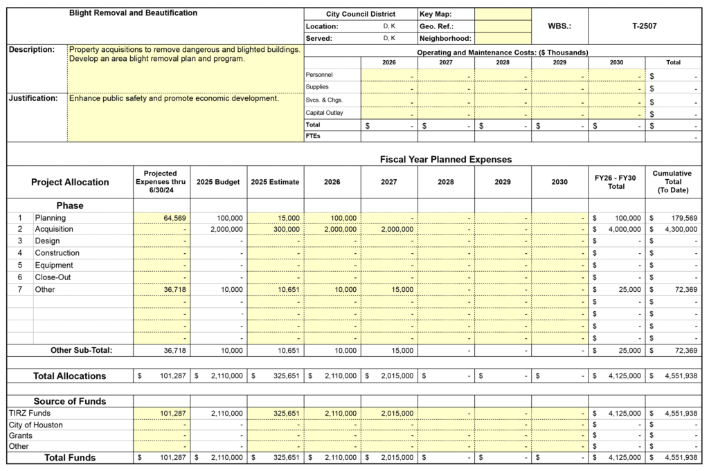
Task: Select the Personnel 2026 operating cost cell
Action: click(x=388, y=75)
